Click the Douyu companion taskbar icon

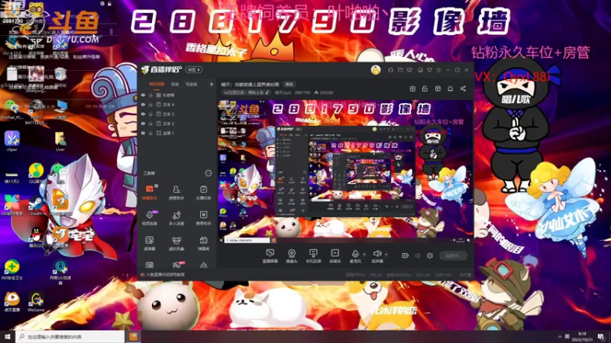tap(134, 336)
